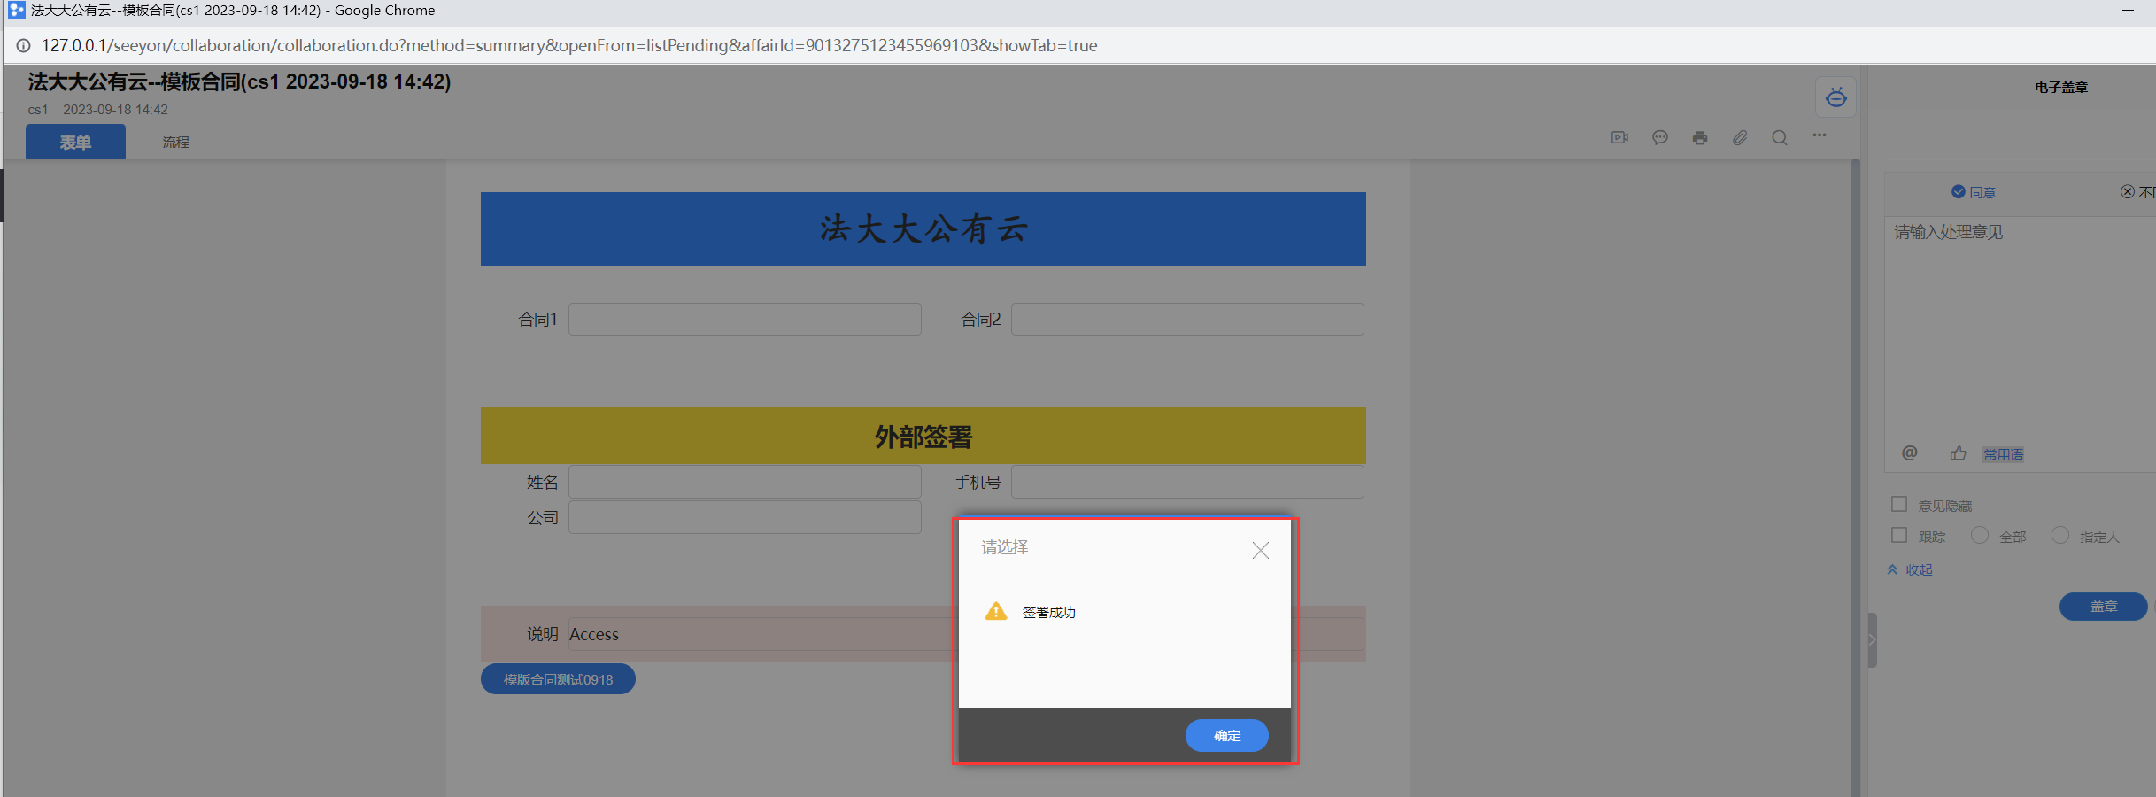The image size is (2156, 797).
Task: Check the 意见隐藏 checkbox
Action: click(1899, 505)
